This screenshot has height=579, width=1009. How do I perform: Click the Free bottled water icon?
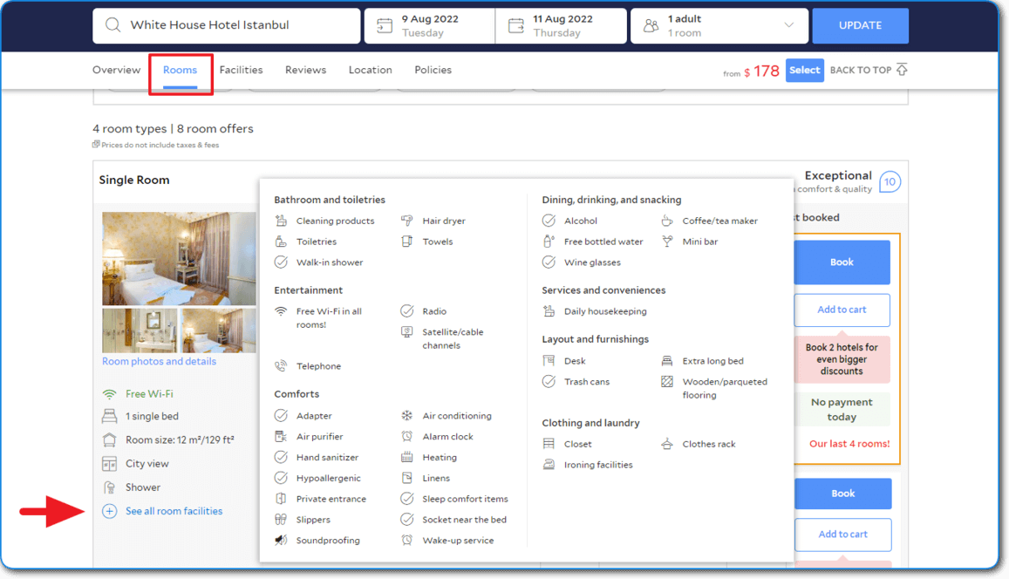549,242
